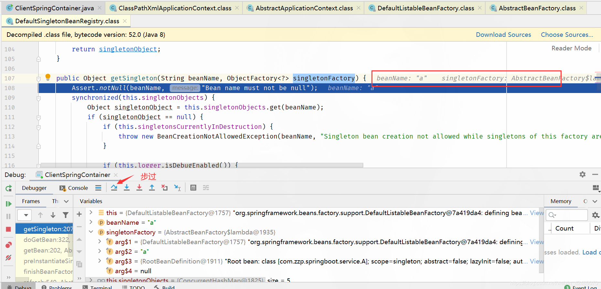Stop the debug session with the red square

point(8,229)
